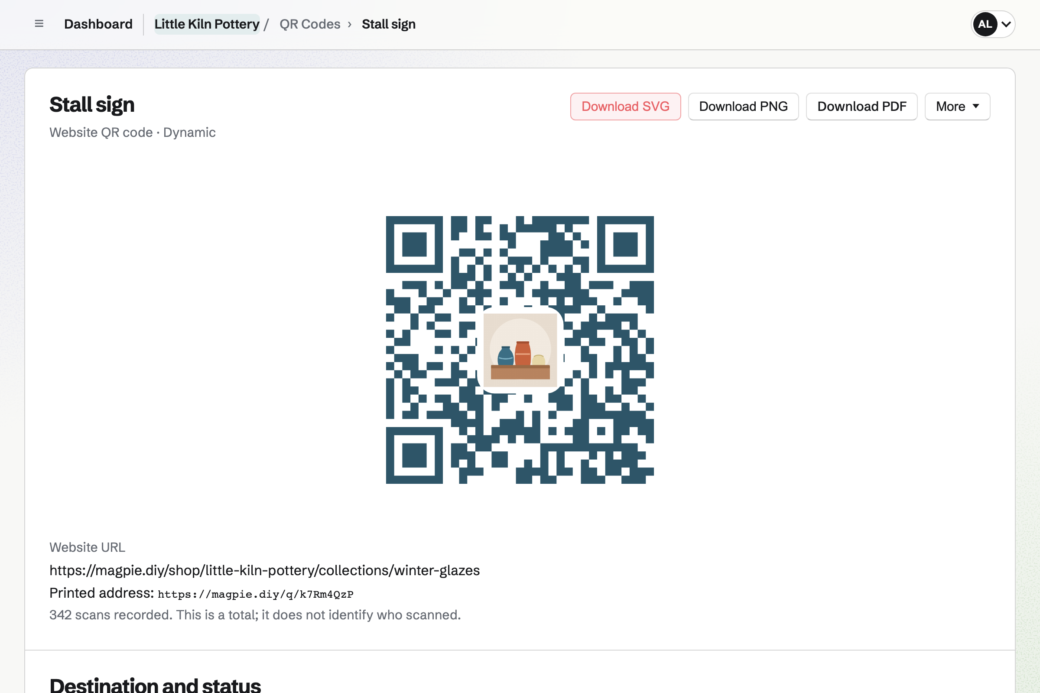Click the Stall sign breadcrumb
The width and height of the screenshot is (1040, 693).
388,24
